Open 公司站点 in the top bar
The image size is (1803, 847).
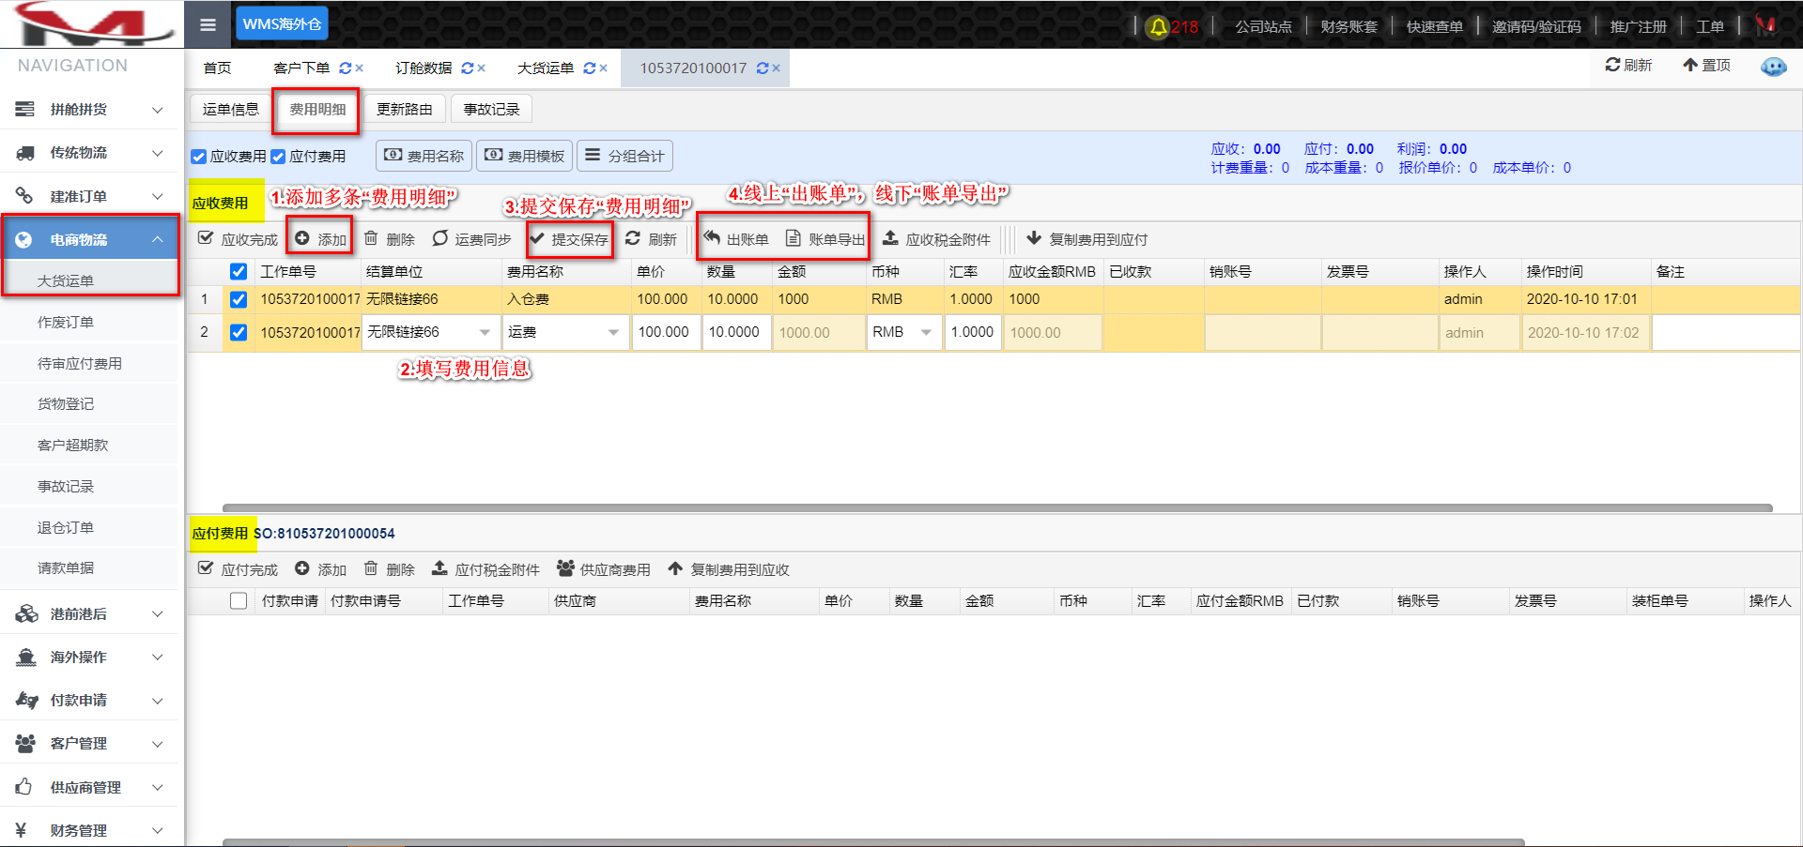(1262, 26)
